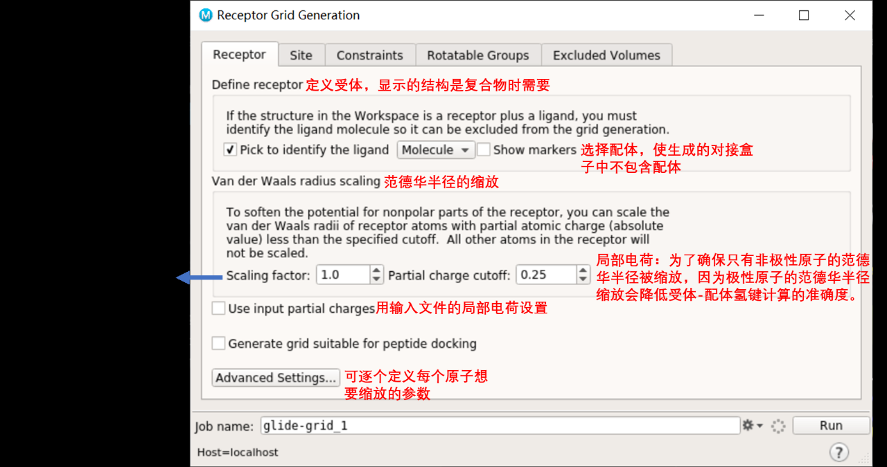Switch to the Receptor tab
The height and width of the screenshot is (467, 887).
click(x=239, y=55)
